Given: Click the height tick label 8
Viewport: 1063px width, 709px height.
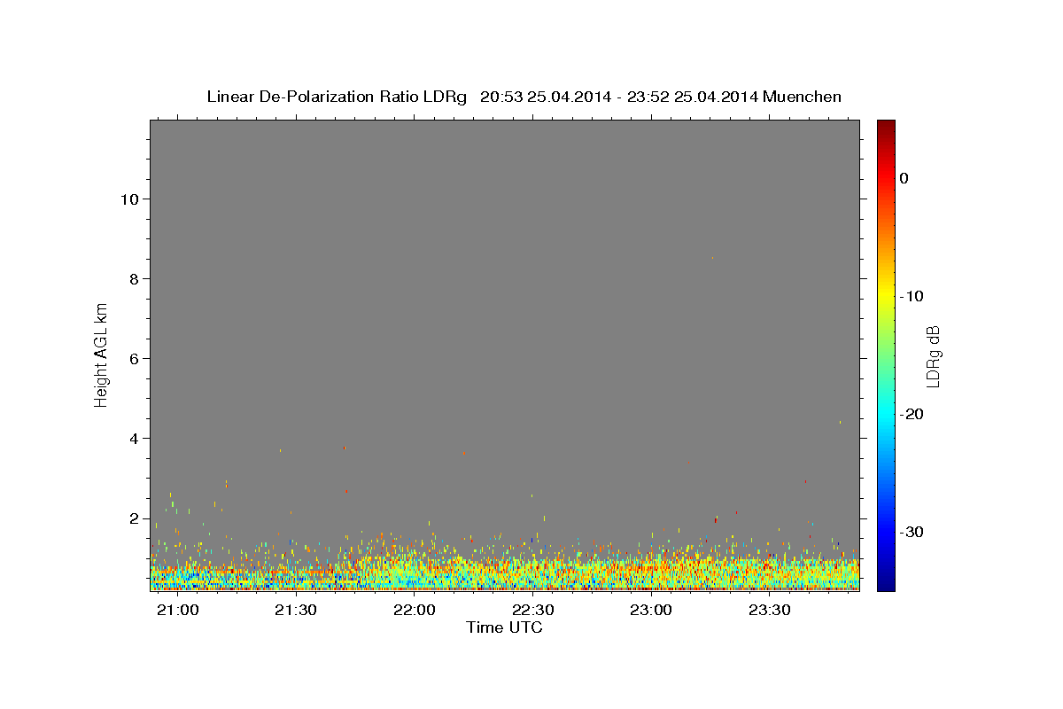Looking at the screenshot, I should coord(135,278).
